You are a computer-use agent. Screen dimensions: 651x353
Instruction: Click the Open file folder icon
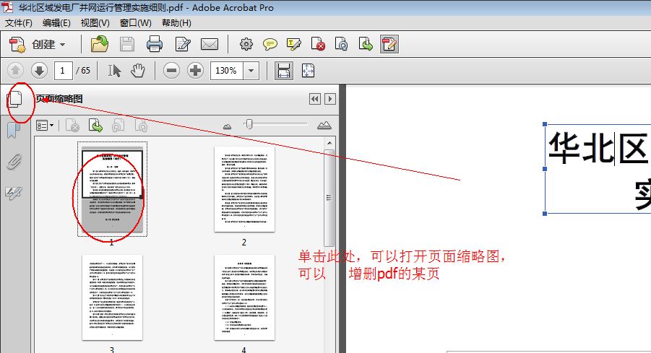pyautogui.click(x=99, y=45)
